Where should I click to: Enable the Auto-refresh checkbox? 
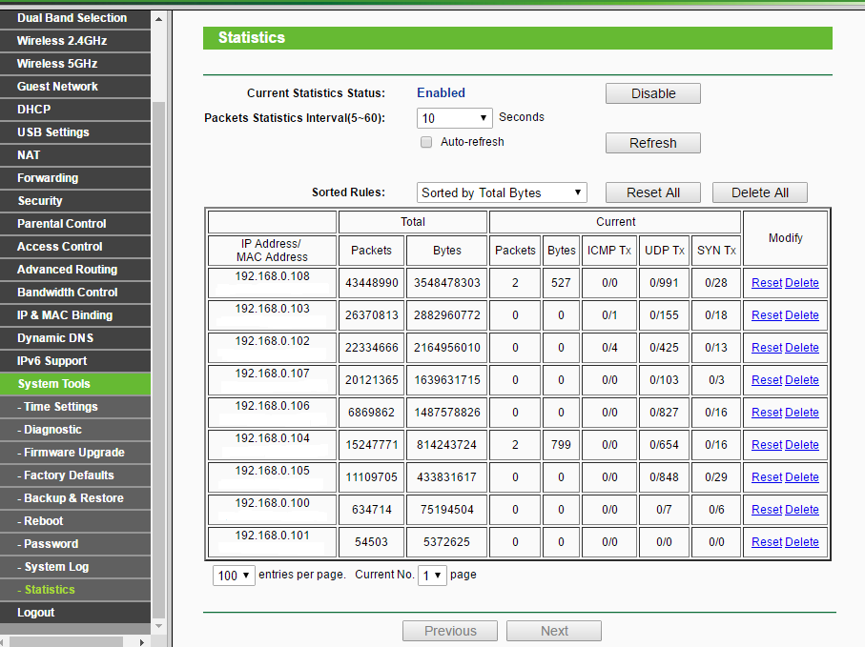426,142
